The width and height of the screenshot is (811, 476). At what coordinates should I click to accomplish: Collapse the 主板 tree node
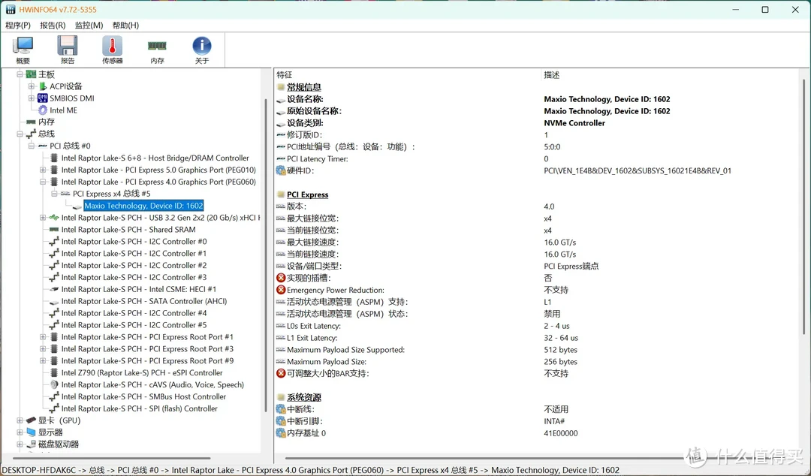tap(20, 74)
